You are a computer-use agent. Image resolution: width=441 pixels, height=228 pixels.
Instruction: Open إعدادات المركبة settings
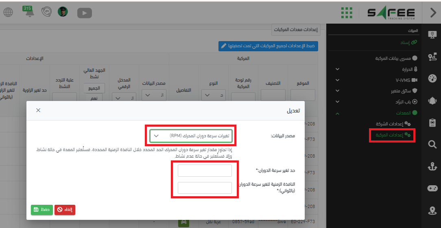click(x=393, y=135)
